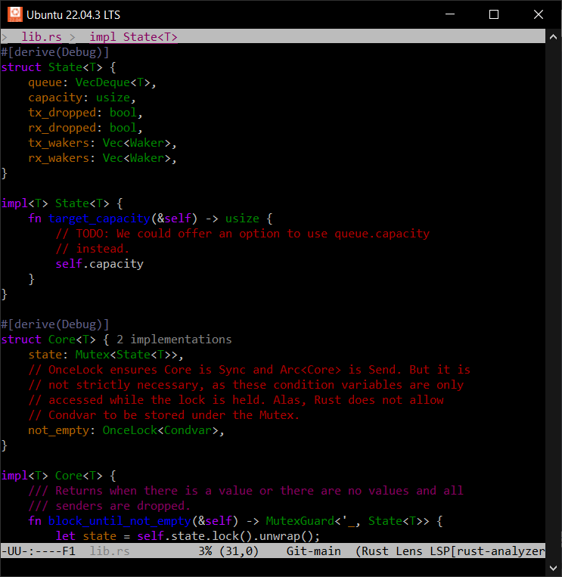
Task: Place cursor on fn target_capacity function name
Action: pyautogui.click(x=99, y=219)
